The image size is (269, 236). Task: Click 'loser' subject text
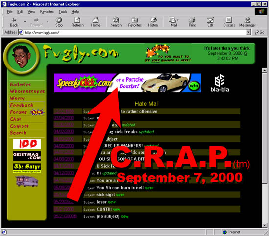click(101, 202)
